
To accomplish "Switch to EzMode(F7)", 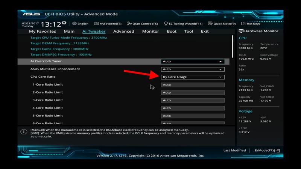I will (267, 151).
